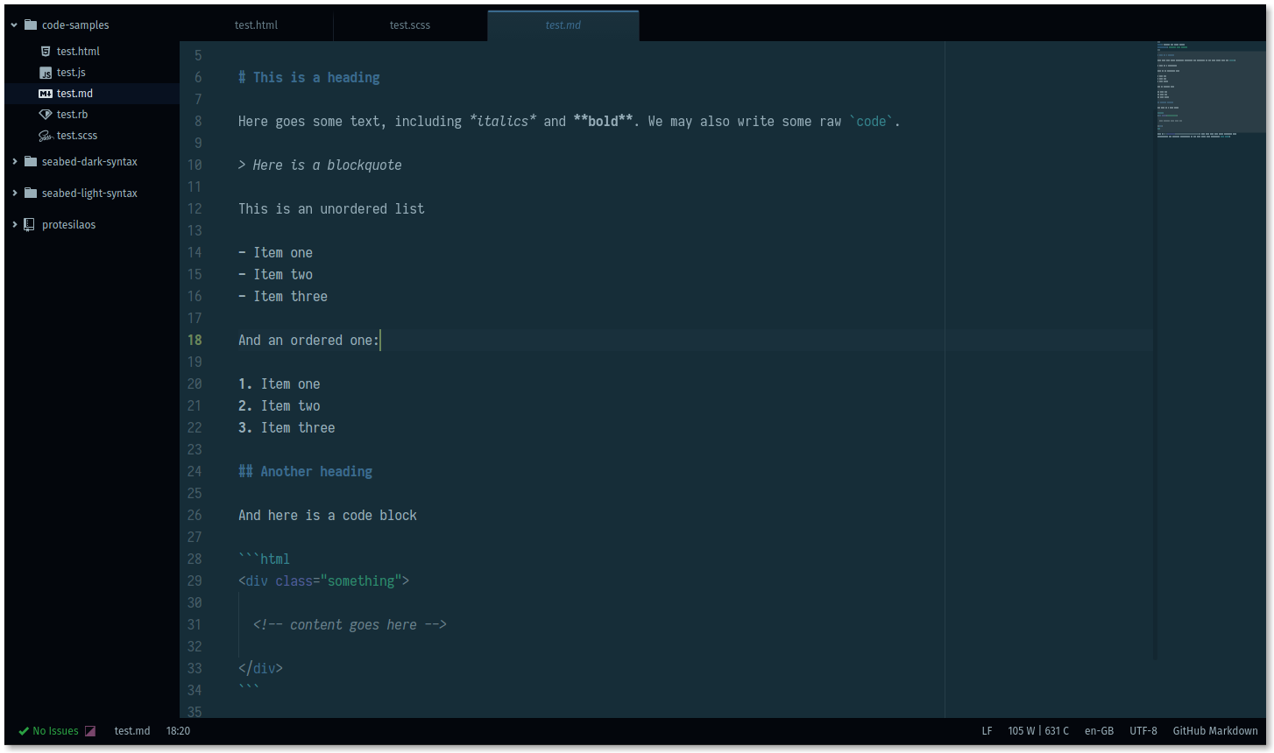Click the Sass icon beside test.scss
The image size is (1274, 753).
46,136
